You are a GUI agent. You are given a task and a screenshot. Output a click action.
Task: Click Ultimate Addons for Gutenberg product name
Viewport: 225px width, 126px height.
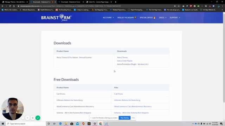(70, 100)
